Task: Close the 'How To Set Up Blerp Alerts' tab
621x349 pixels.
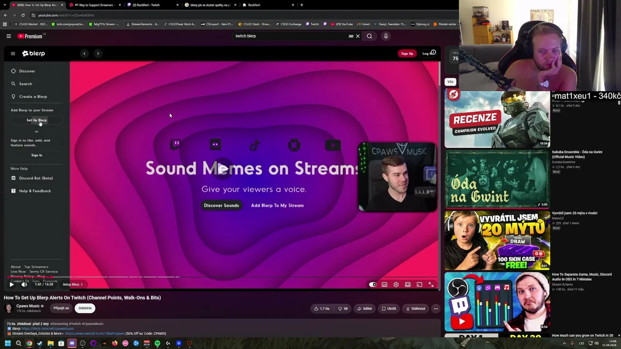Action: tap(62, 5)
